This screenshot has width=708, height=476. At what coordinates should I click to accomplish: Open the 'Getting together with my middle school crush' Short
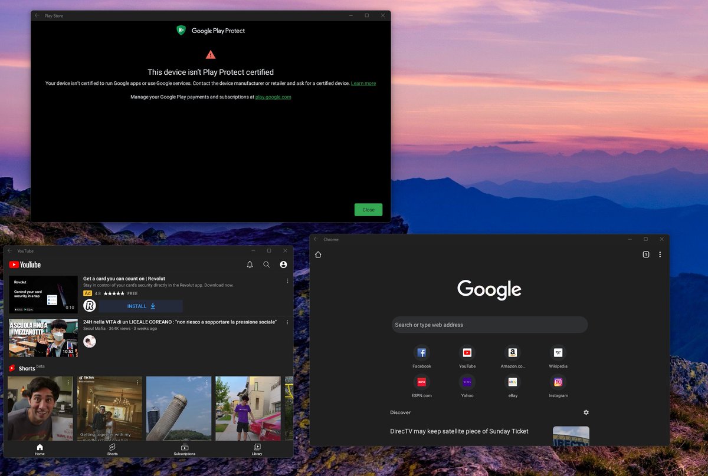click(110, 408)
